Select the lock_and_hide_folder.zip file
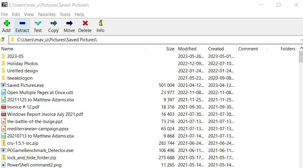 pyautogui.click(x=31, y=157)
